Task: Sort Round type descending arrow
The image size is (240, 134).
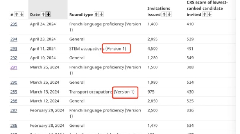Action: (101, 14)
